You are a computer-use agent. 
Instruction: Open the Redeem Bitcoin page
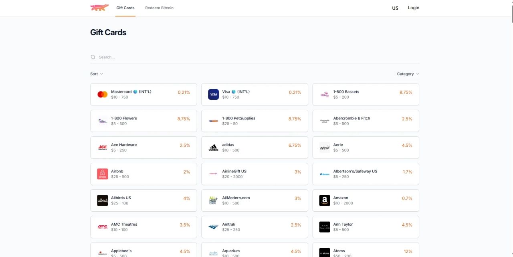159,8
